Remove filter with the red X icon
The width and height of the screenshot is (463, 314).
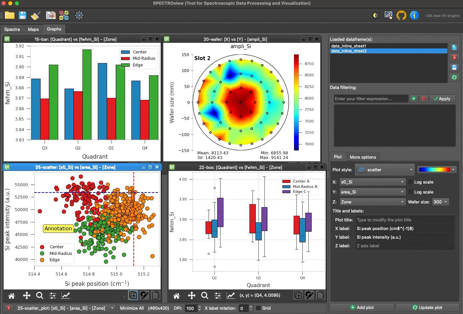pos(423,99)
